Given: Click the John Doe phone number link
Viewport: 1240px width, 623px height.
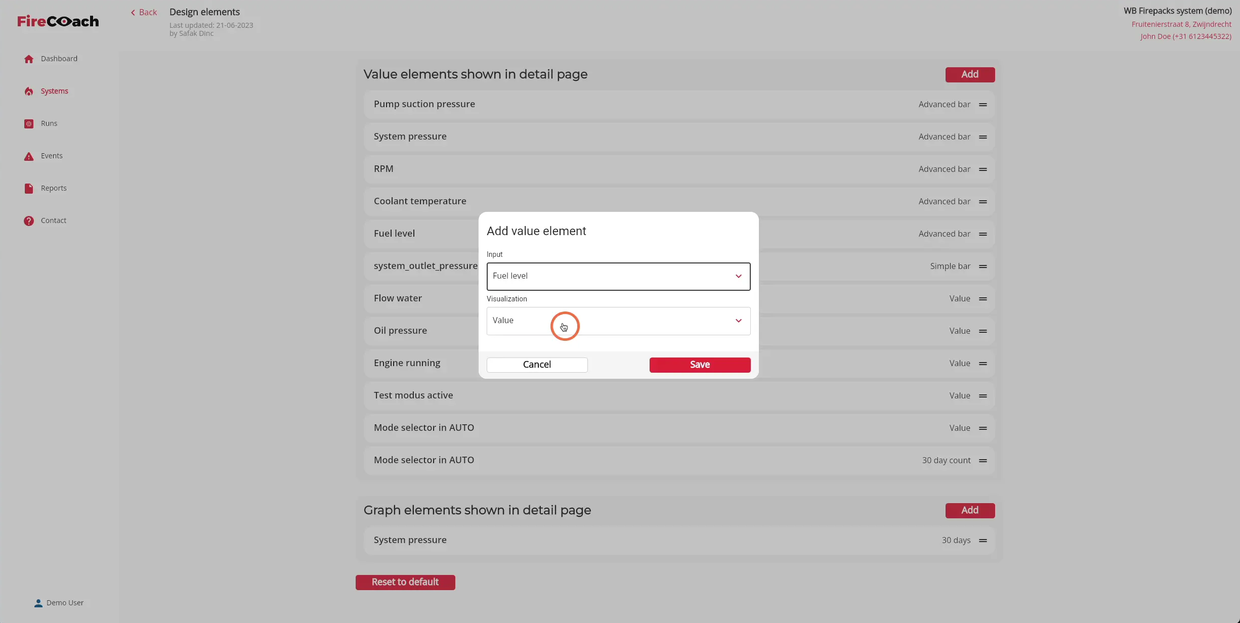Looking at the screenshot, I should [x=1185, y=36].
